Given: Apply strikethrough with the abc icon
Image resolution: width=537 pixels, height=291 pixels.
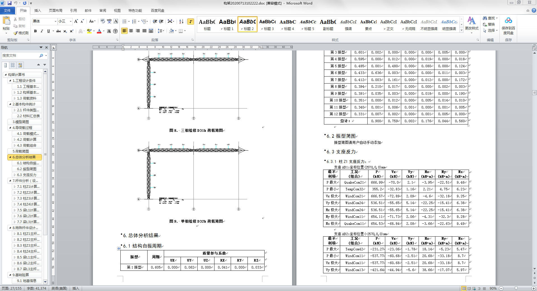Looking at the screenshot, I should pos(58,31).
